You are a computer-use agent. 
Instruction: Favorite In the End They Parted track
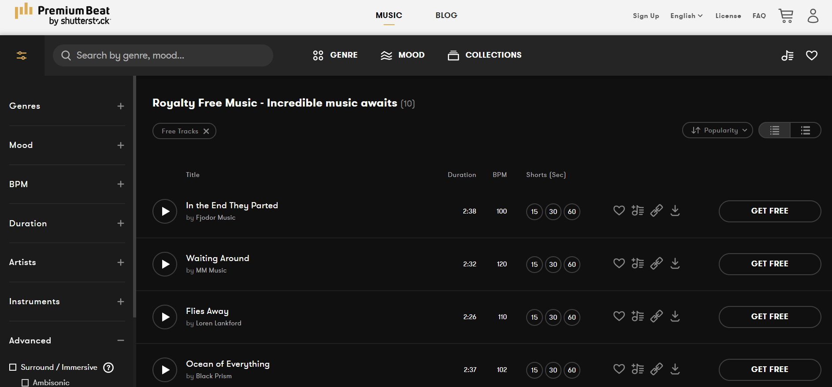619,210
